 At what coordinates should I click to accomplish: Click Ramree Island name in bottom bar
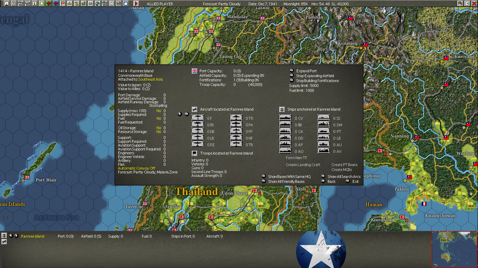coord(32,236)
